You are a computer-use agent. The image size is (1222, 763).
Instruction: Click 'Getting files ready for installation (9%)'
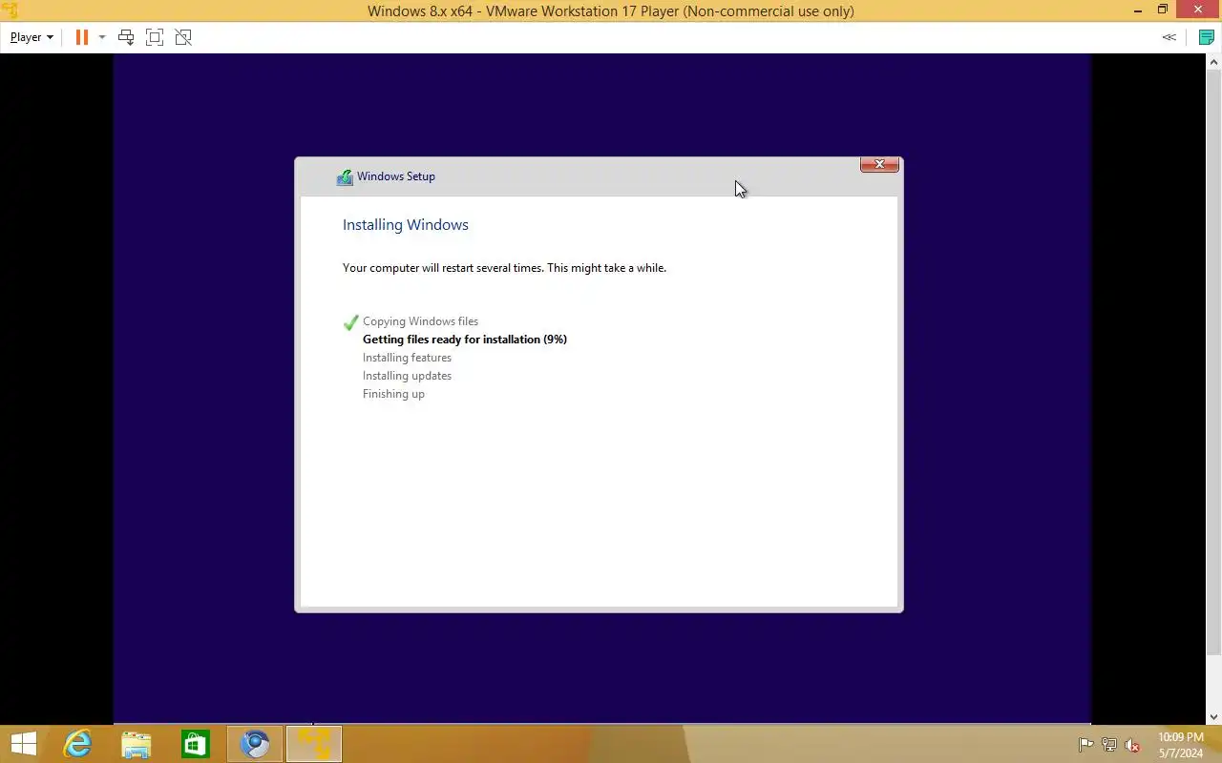point(465,340)
